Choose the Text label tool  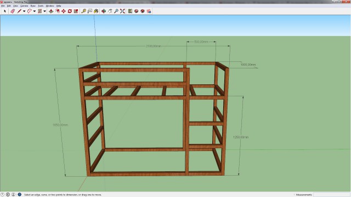[90, 11]
